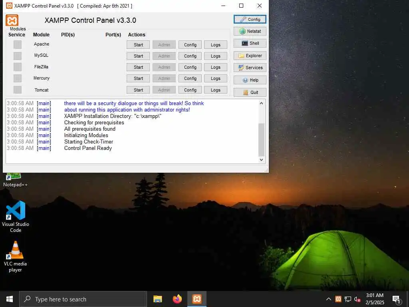Click the XAMPP logo in the panel header
Screen dimensions: 409x307
click(x=12, y=20)
